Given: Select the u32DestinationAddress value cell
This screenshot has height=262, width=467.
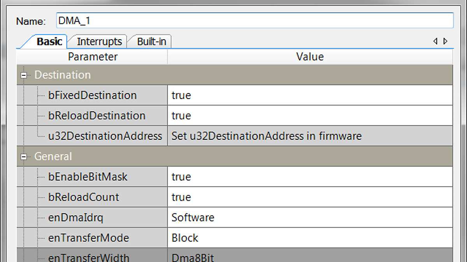Looking at the screenshot, I should click(272, 136).
